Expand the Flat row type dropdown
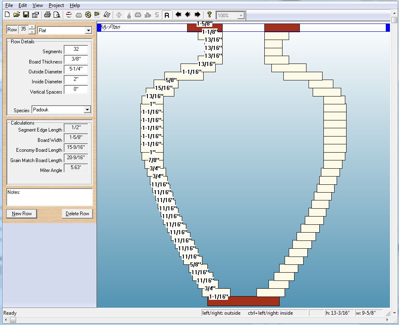Viewport: 399px width, 325px height. tap(88, 30)
